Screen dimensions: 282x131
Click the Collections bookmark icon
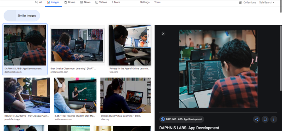tap(241, 2)
